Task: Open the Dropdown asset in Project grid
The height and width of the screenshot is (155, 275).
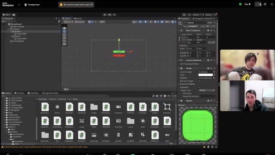Action: click(119, 108)
